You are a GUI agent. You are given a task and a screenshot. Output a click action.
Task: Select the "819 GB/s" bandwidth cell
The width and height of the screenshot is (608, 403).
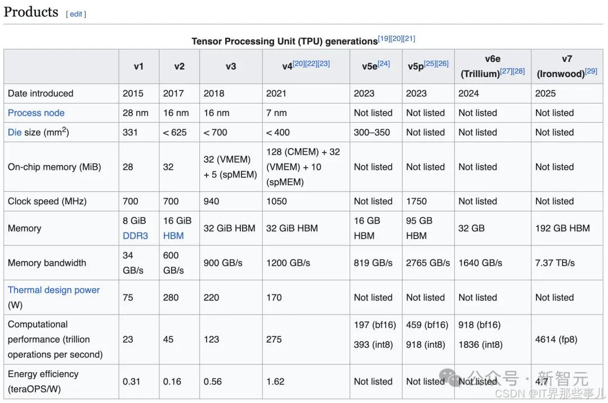375,263
